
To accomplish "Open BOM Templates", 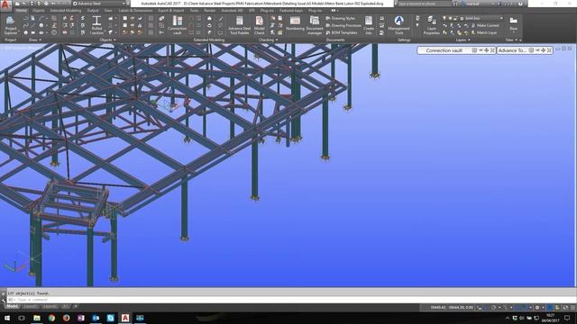I will pos(341,32).
